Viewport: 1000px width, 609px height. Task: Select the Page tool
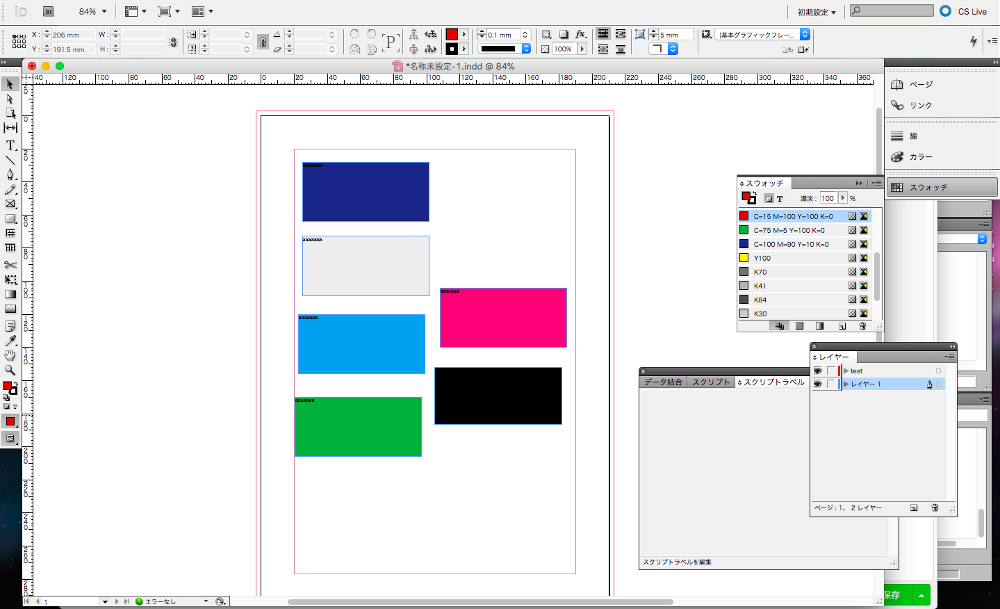coord(10,113)
